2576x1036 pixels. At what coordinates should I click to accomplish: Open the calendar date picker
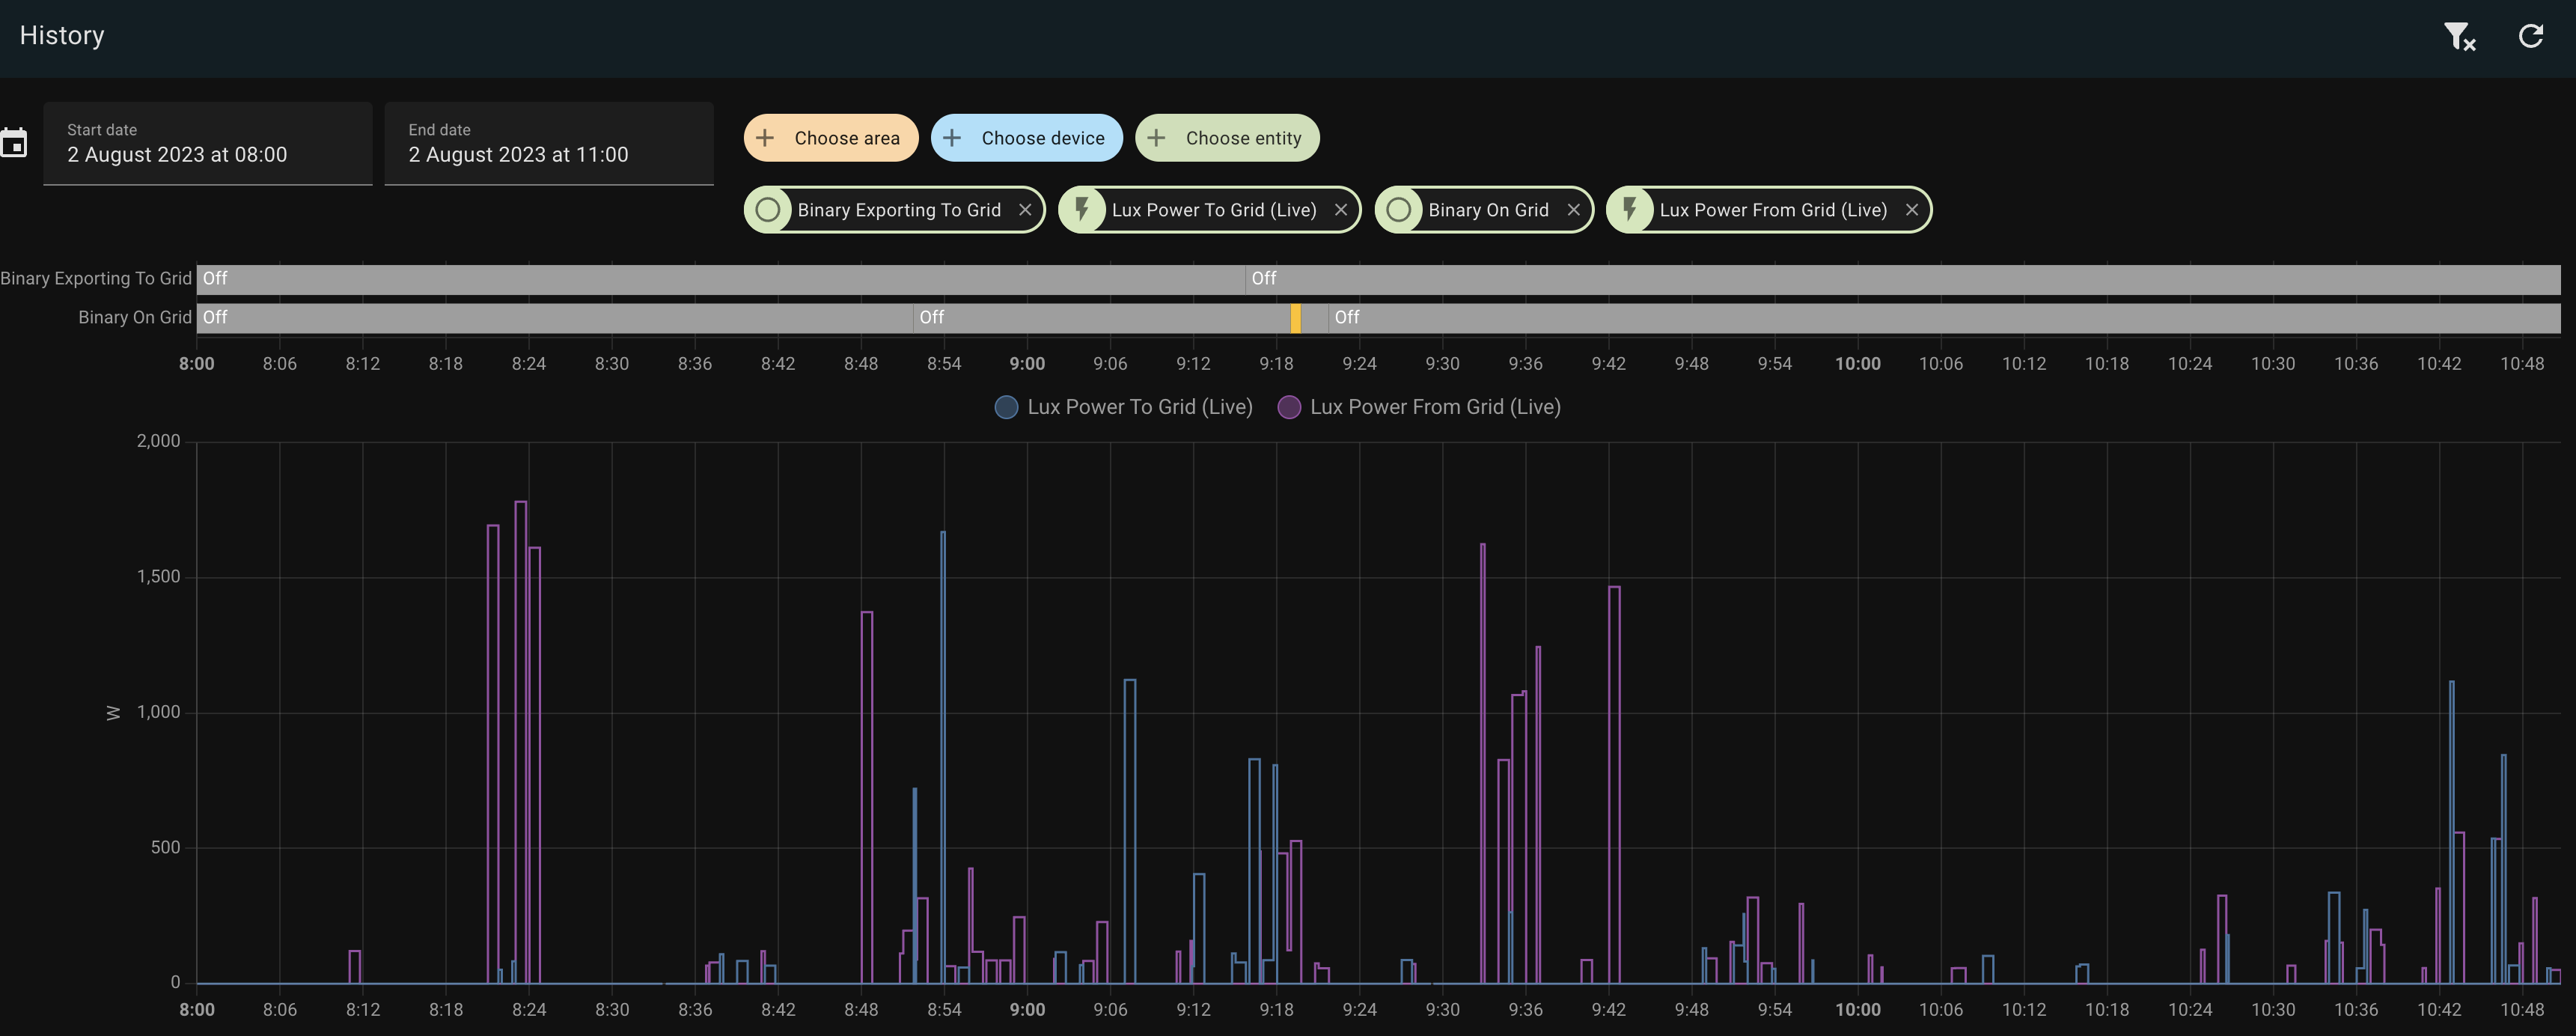[x=16, y=143]
